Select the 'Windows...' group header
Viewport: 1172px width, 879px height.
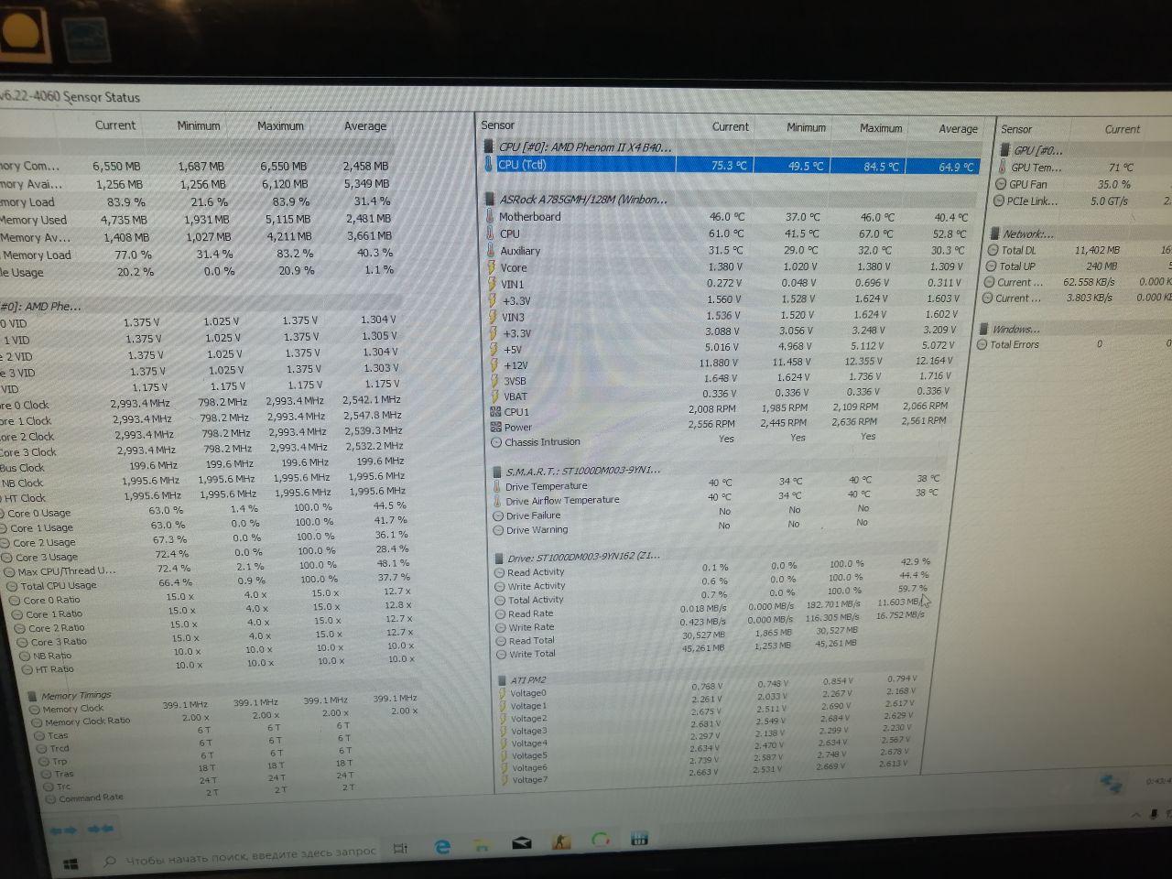click(x=1016, y=329)
